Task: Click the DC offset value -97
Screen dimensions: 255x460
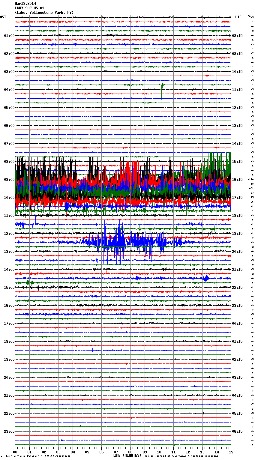Action: click(251, 193)
